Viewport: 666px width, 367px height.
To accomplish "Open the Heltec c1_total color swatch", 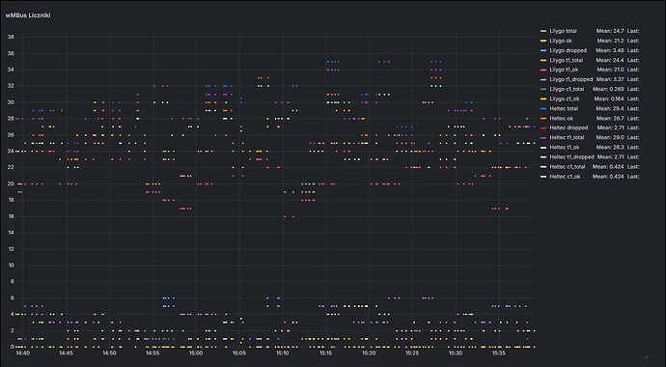I will click(x=543, y=167).
